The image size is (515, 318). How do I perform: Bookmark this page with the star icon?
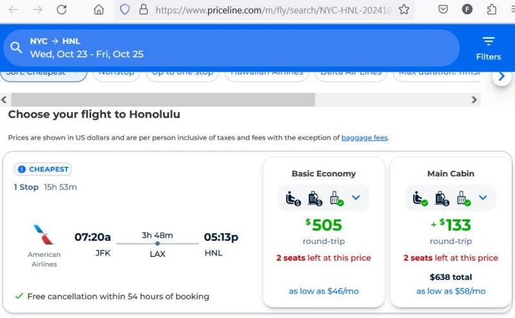coord(404,10)
